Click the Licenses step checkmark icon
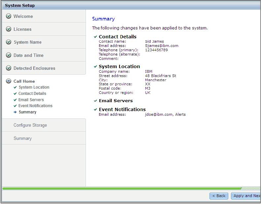262x205 pixels. pos(9,29)
